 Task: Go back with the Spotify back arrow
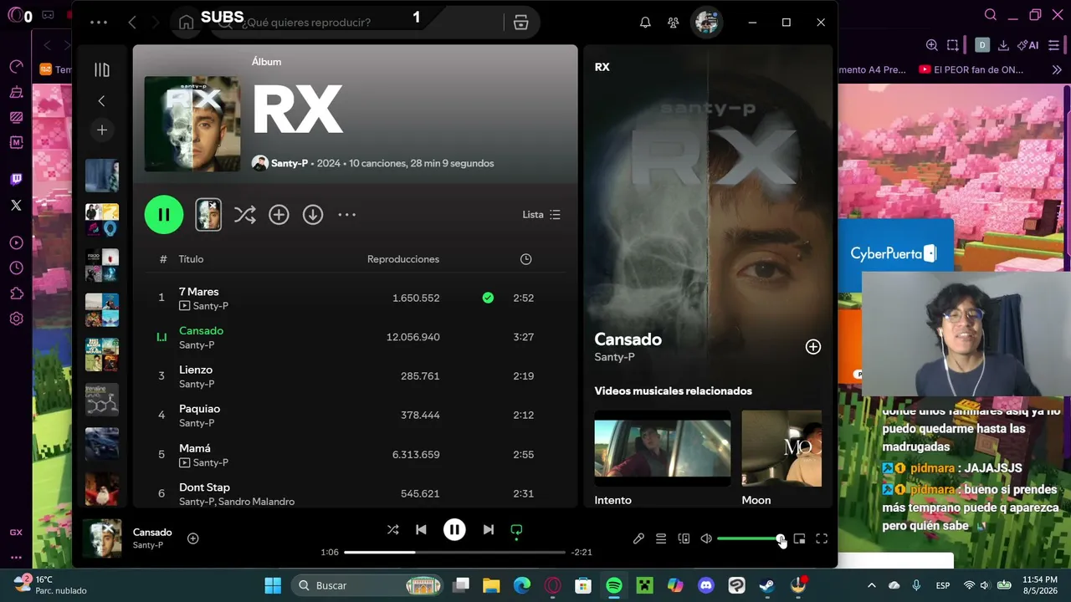132,23
